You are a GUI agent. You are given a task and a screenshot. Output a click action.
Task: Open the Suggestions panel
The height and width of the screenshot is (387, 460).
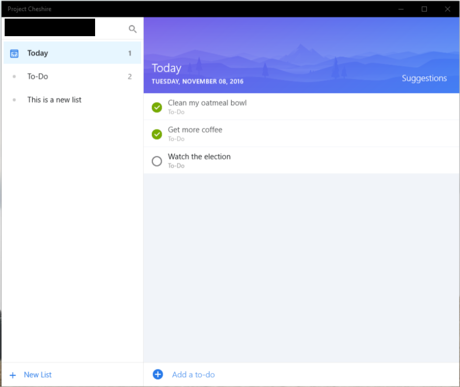pos(424,79)
